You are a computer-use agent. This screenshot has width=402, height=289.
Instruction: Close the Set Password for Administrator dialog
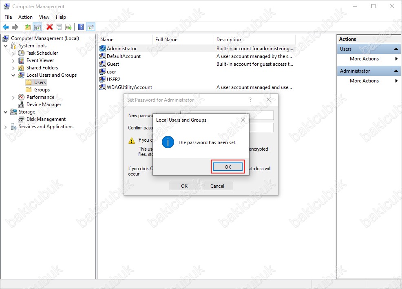point(268,100)
